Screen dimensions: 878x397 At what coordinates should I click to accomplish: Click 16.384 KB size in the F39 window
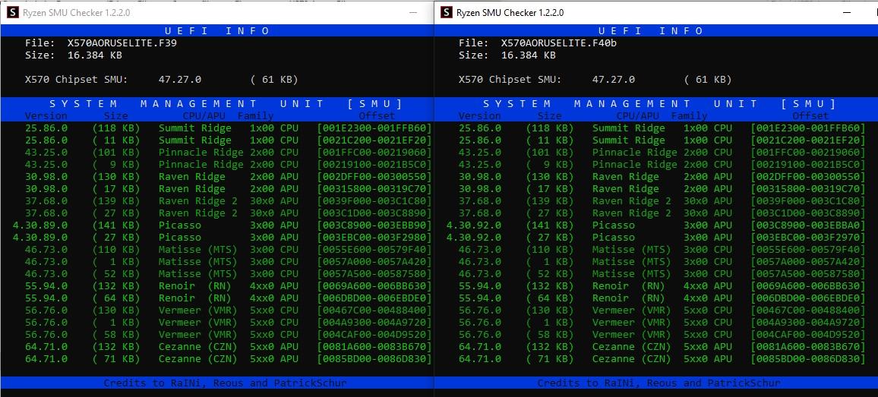[x=95, y=55]
